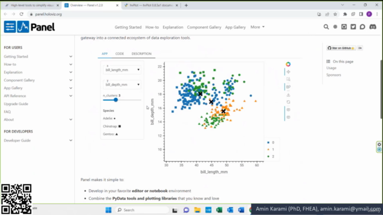Click the Panel chart logo
This screenshot has width=383, height=215.
click(23, 27)
